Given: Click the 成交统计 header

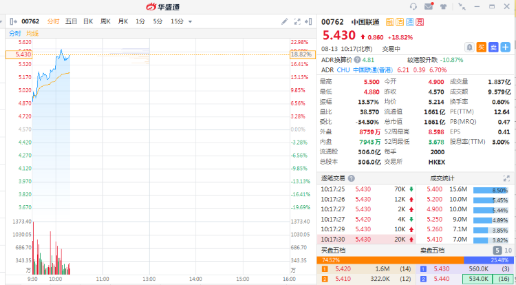Looking at the screenshot, I should point(442,178).
